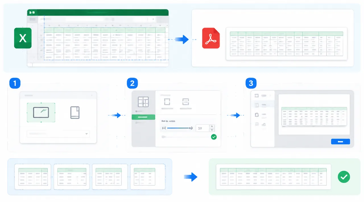Click the first split page thumbnail at bottom left
The height and width of the screenshot is (202, 364).
(x=33, y=176)
